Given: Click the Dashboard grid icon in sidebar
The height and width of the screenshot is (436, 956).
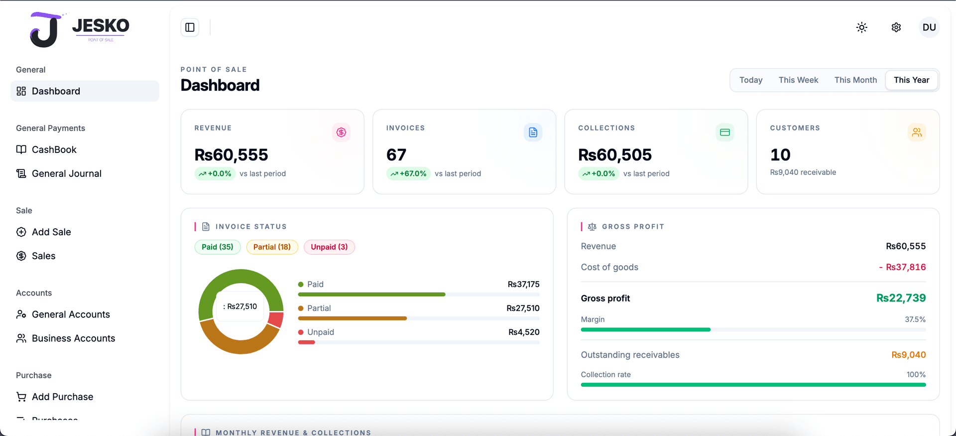Looking at the screenshot, I should click(21, 91).
